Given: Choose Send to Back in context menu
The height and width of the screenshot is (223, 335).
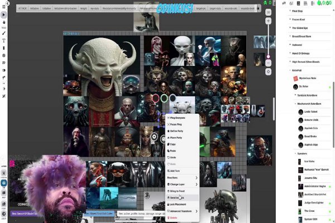Looking at the screenshot, I should 176,198.
